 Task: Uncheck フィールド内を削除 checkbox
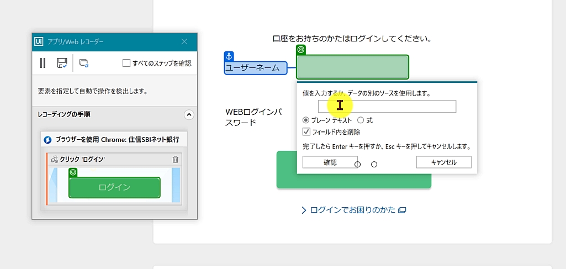(x=306, y=132)
